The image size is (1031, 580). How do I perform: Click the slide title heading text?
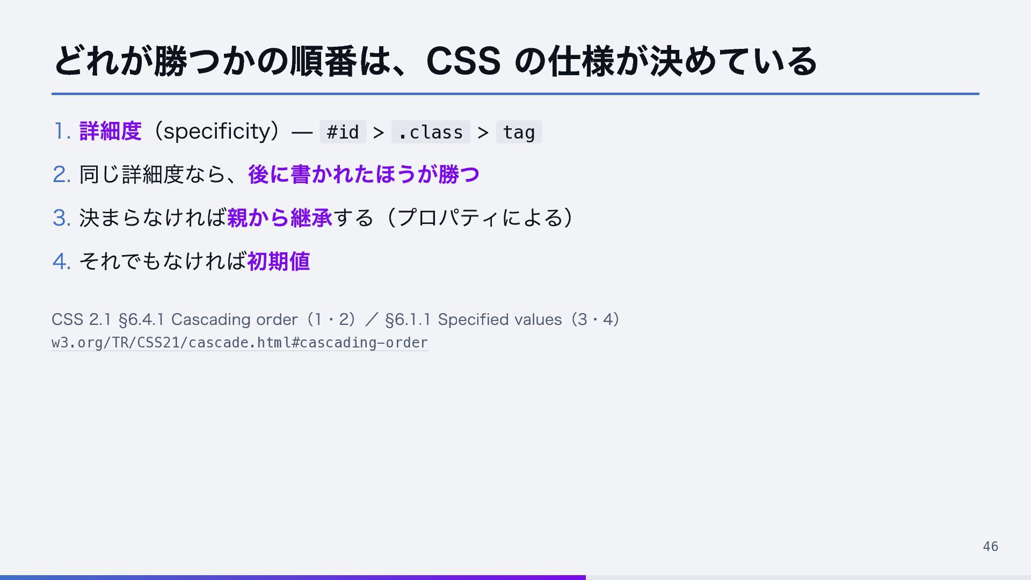click(435, 61)
